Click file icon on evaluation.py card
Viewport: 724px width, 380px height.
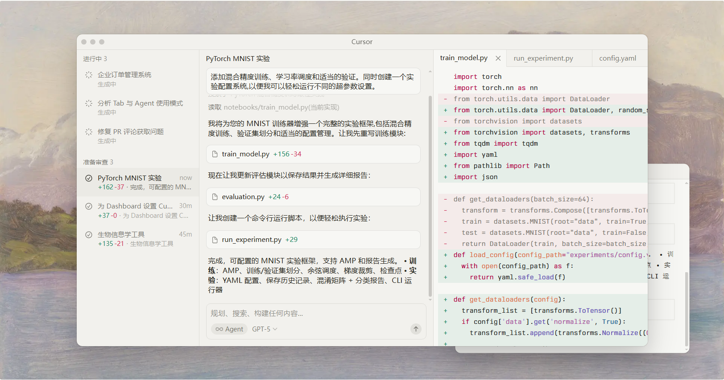point(215,197)
